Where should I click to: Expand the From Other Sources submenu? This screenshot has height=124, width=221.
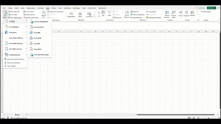(x=15, y=49)
